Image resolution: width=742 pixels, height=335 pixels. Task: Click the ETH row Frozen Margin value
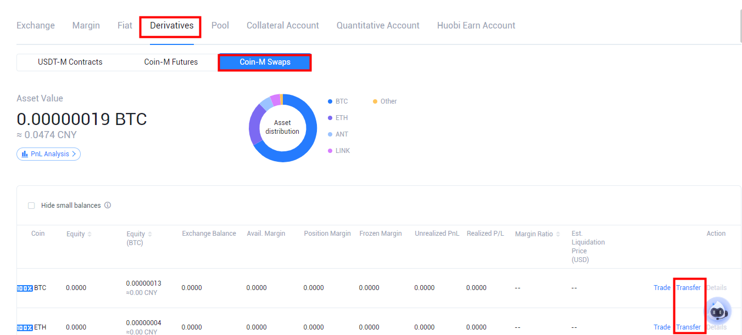pyautogui.click(x=370, y=327)
